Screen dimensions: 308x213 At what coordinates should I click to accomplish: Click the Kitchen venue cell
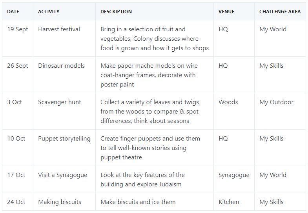(x=229, y=202)
